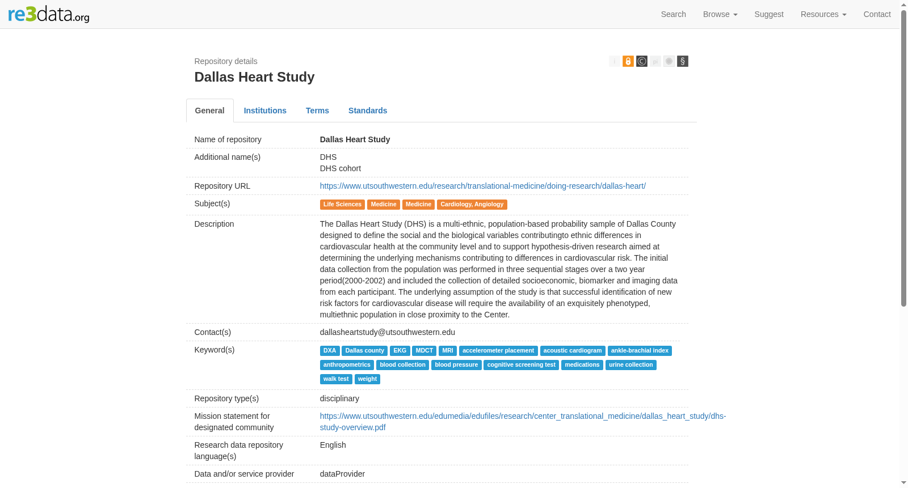
Task: Open the Dallas Heart Study repository URL
Action: [x=482, y=186]
